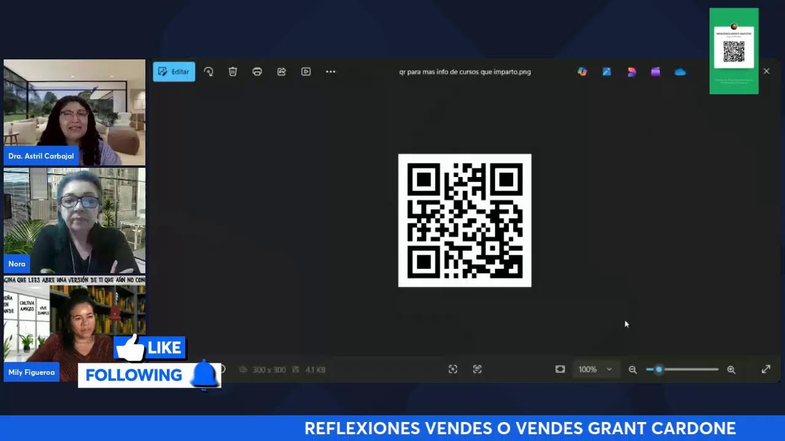The image size is (785, 441).
Task: Select Dra. Astril Carbajal's video feed
Action: tap(74, 112)
